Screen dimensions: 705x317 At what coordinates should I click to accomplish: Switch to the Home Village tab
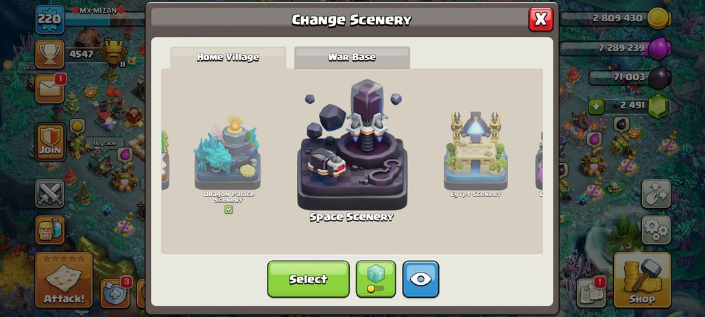point(228,58)
